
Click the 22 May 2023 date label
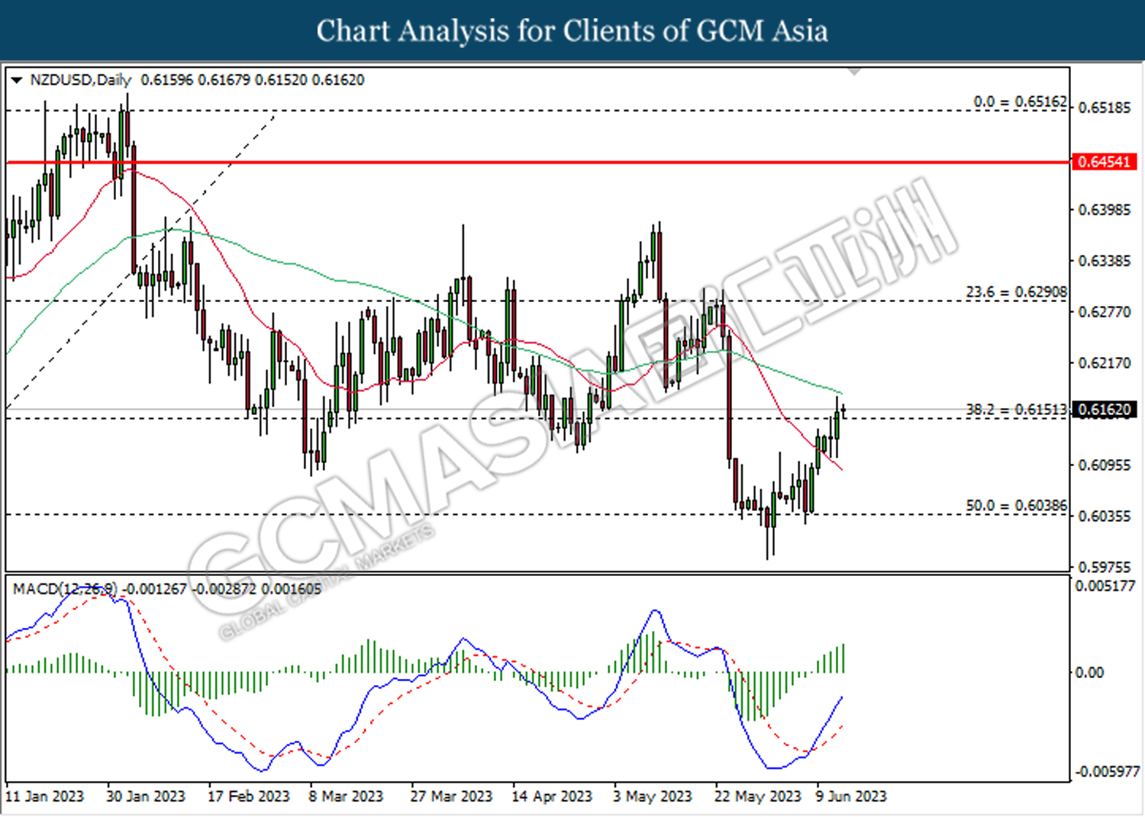click(758, 796)
